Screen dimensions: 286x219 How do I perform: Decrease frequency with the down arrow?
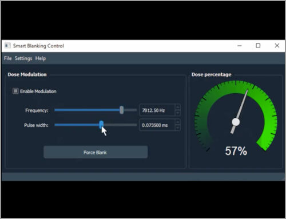tap(177, 113)
